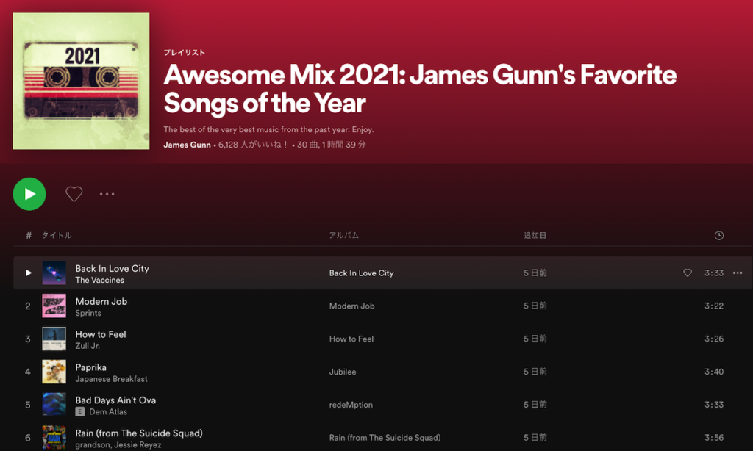Viewport: 753px width, 451px height.
Task: Click the '30 曲, 1 時間 39 分' playlist length
Action: point(332,145)
